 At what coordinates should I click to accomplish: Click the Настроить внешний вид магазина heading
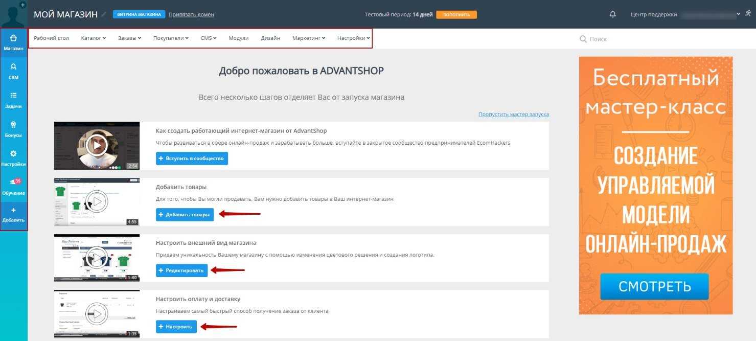pos(206,243)
